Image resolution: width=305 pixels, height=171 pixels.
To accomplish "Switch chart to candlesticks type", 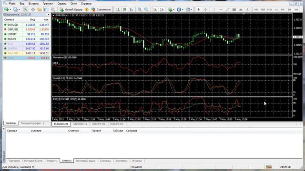I will pos(125,9).
